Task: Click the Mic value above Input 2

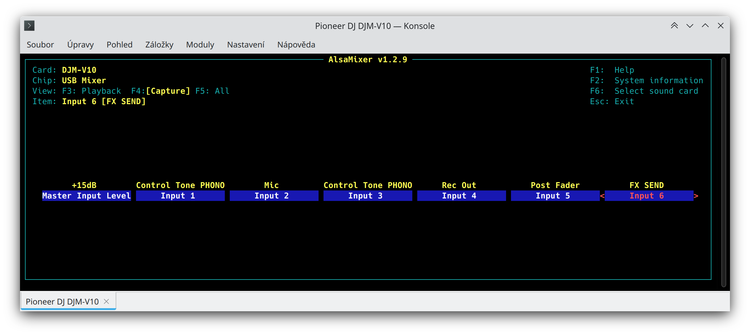Action: (x=271, y=185)
